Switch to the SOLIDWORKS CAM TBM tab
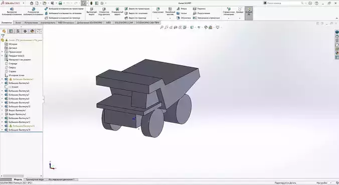The width and height of the screenshot is (339, 185). (x=147, y=23)
